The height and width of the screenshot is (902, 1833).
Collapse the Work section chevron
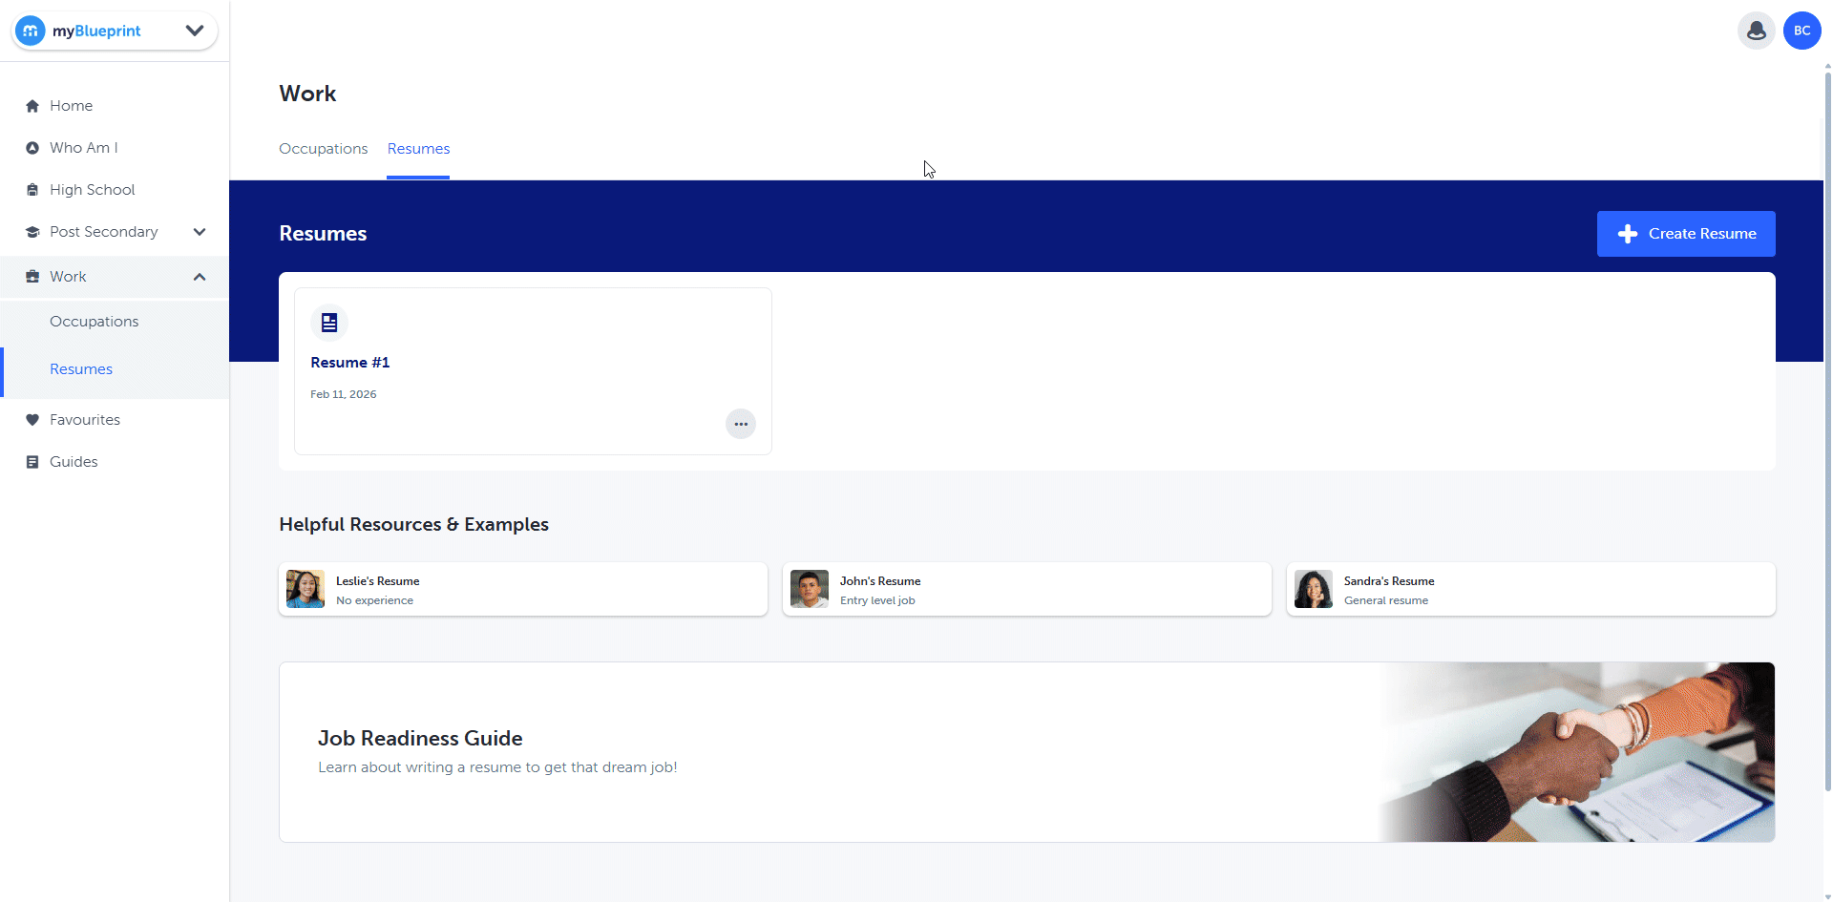[x=200, y=277]
